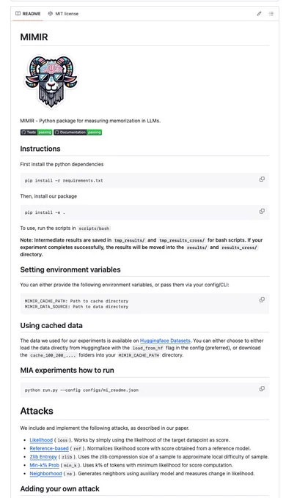Switch to the README tab
Viewport: 286px width, 498px height.
[x=28, y=14]
